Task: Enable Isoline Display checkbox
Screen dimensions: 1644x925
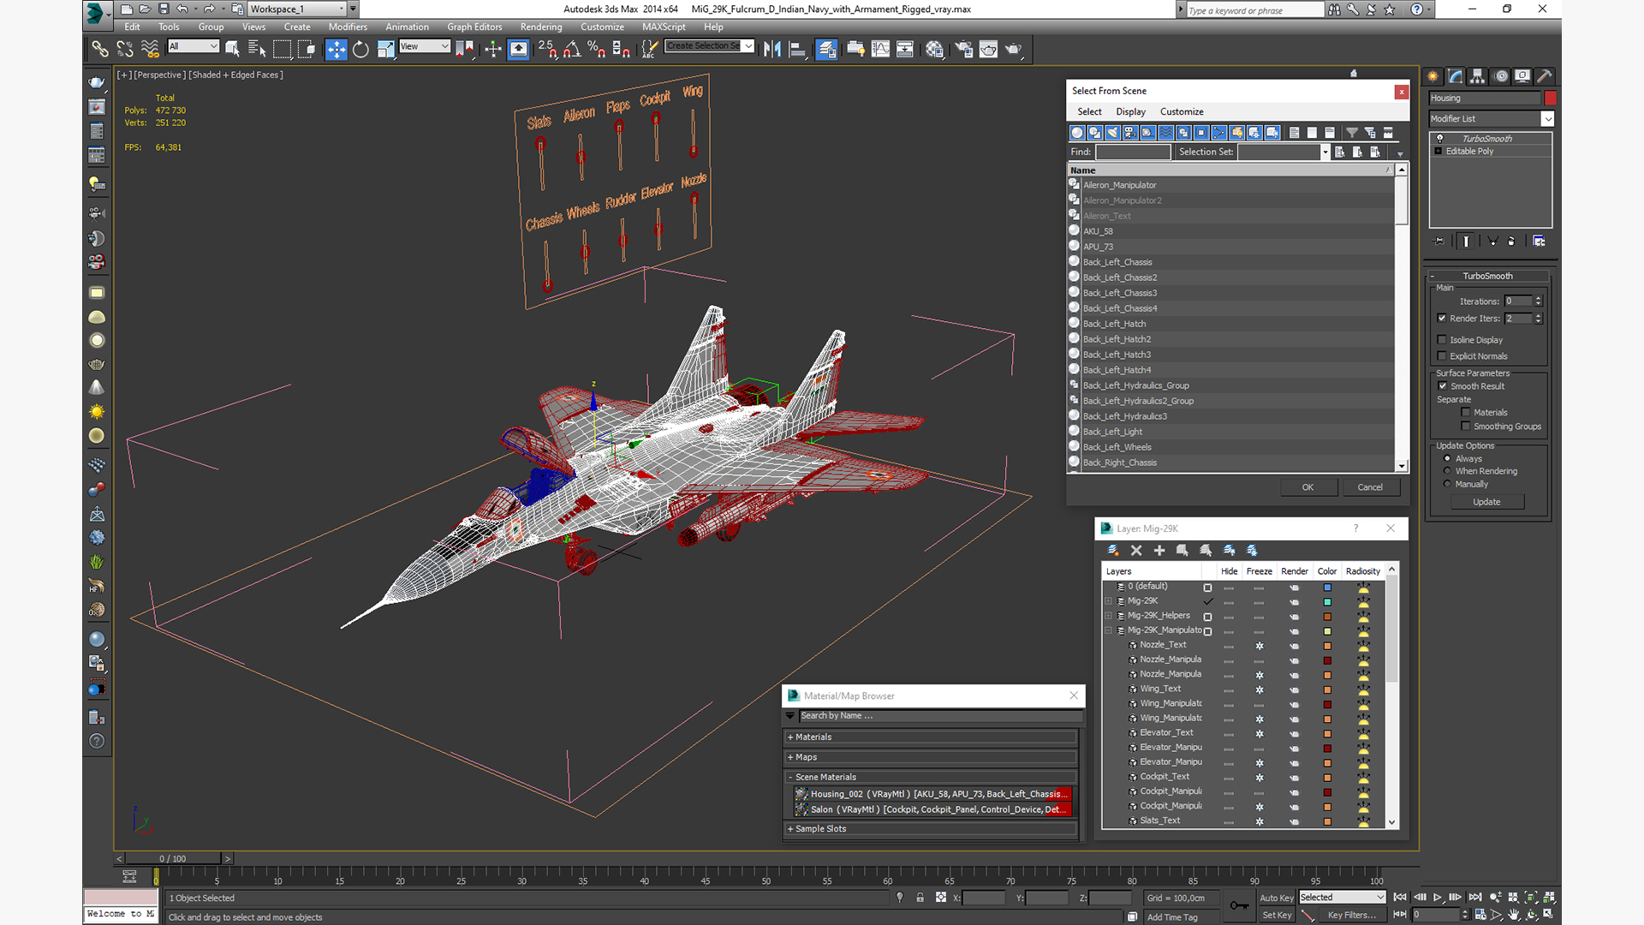Action: point(1443,340)
